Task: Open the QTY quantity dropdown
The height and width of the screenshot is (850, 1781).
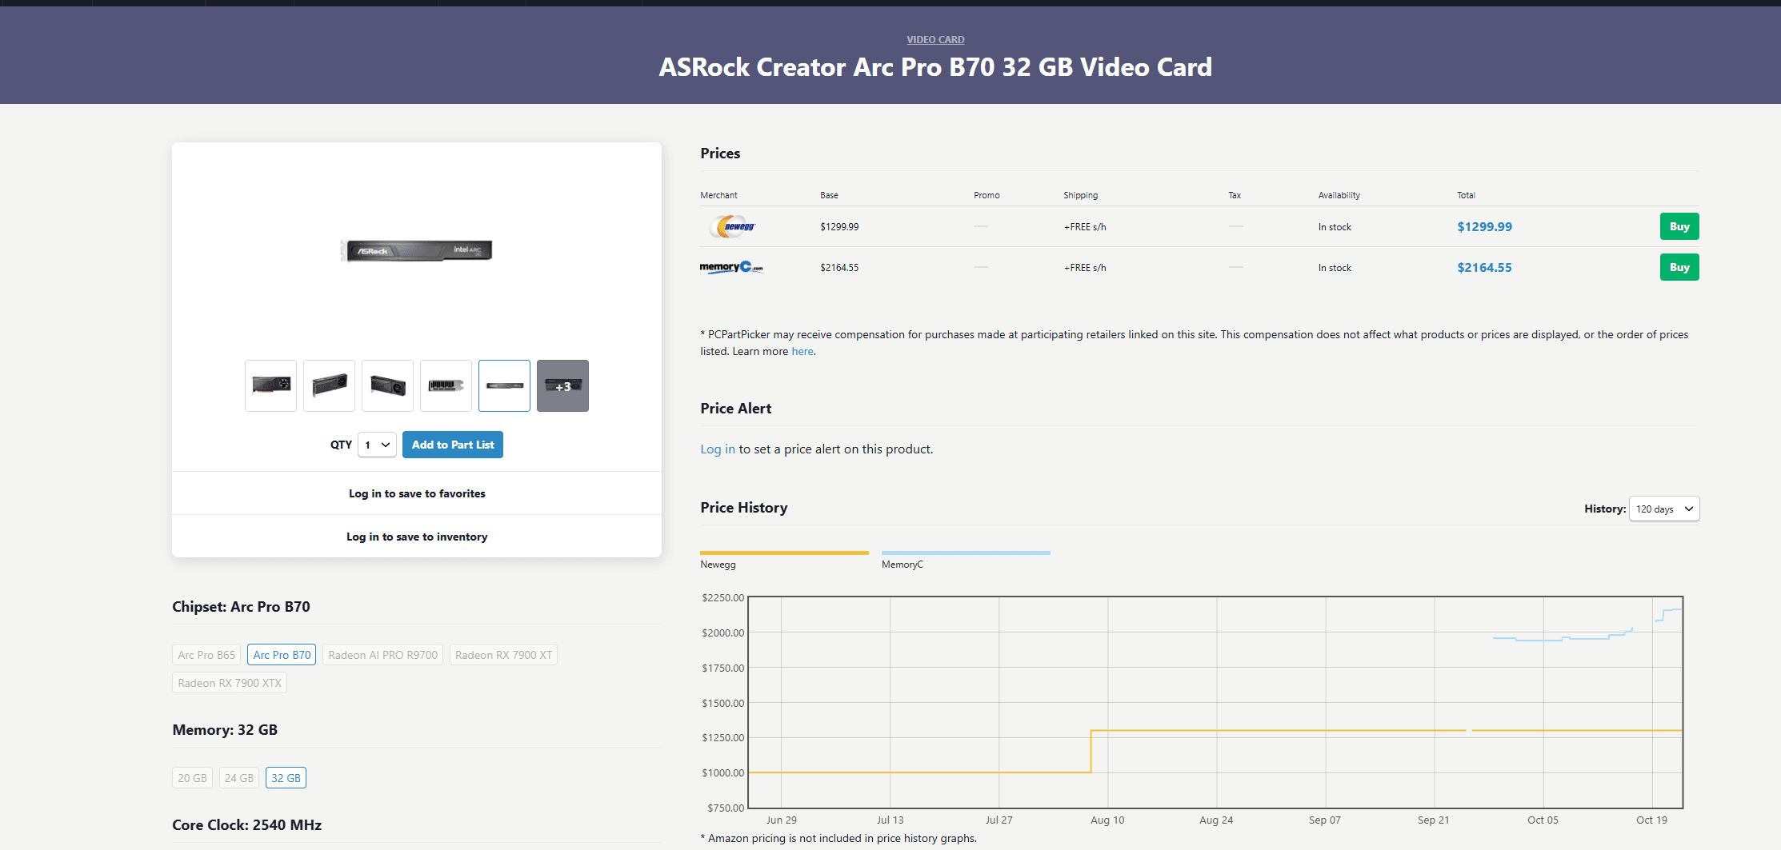Action: pyautogui.click(x=377, y=445)
